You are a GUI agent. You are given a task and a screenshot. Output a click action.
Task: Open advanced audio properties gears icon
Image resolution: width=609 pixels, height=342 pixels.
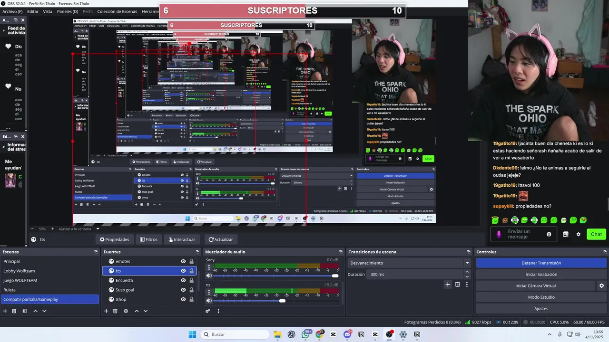coord(208,311)
